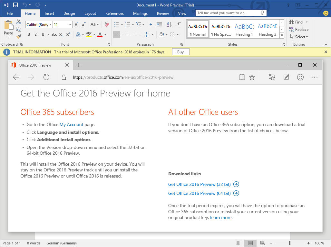
Task: Apply superscript formatting
Action: click(x=68, y=34)
